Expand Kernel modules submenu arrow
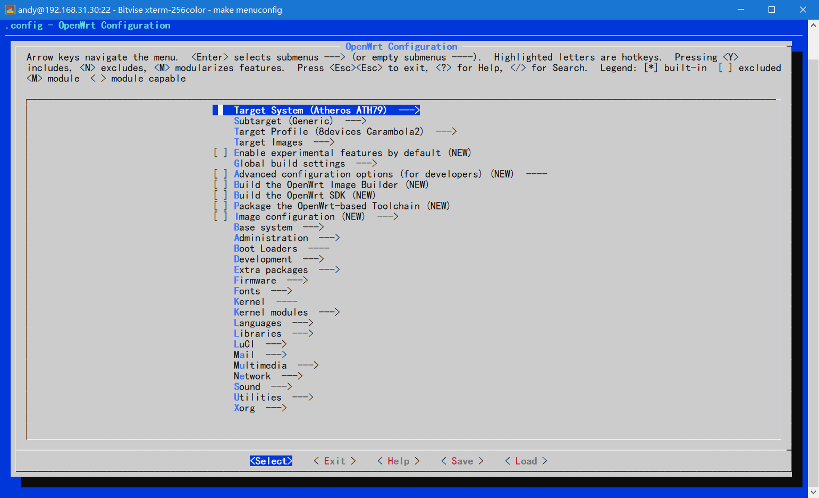Screen dimensions: 819x498 [x=330, y=312]
